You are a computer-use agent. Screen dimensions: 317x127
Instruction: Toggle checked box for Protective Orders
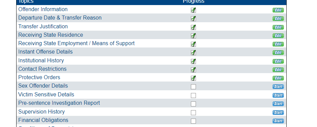(193, 78)
